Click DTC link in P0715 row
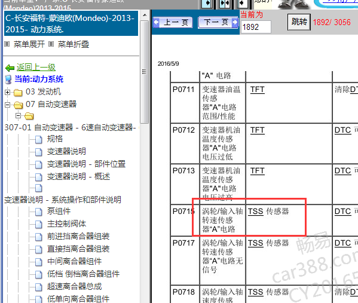 coord(342,211)
